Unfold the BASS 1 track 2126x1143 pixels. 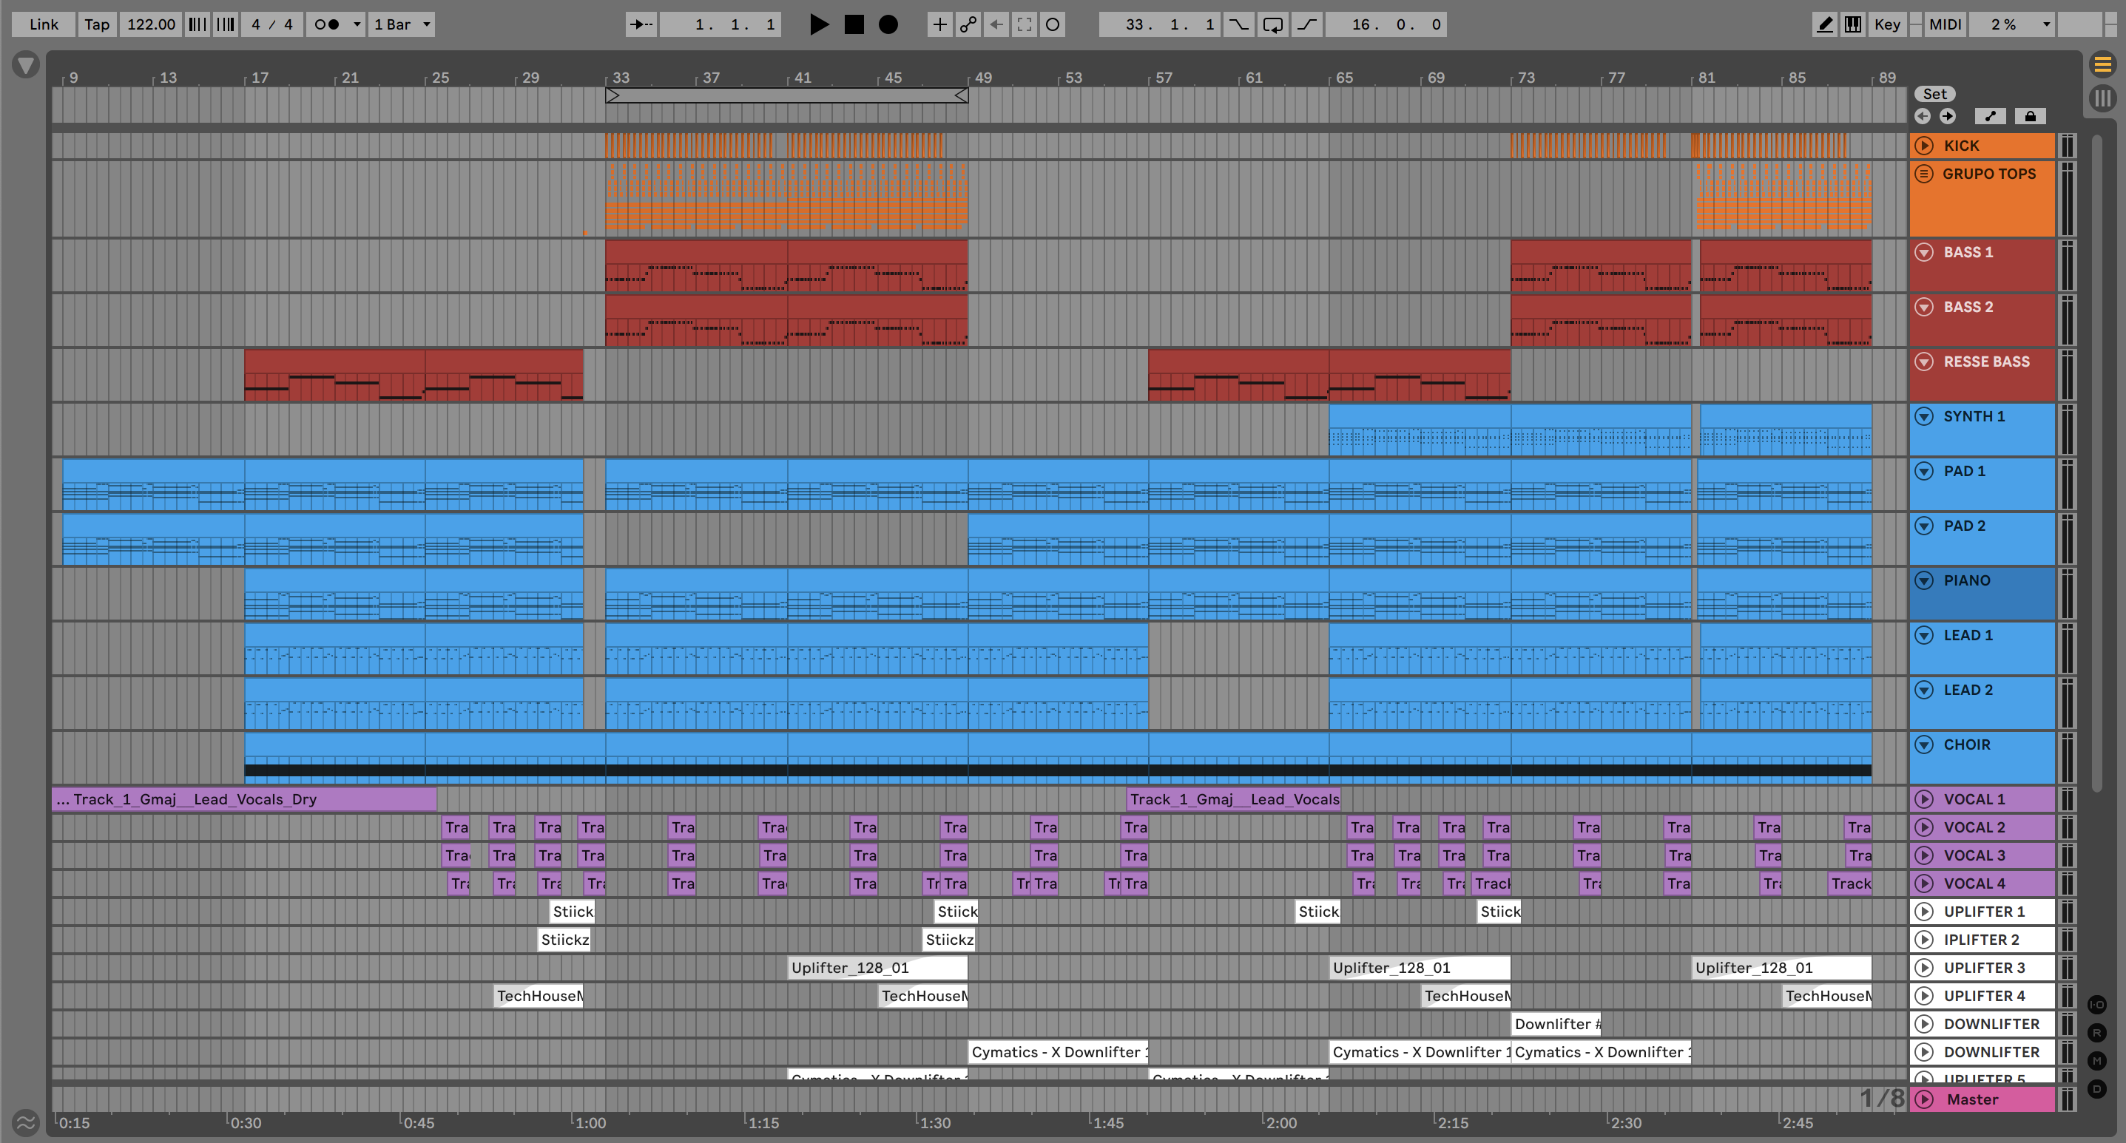coord(1924,252)
